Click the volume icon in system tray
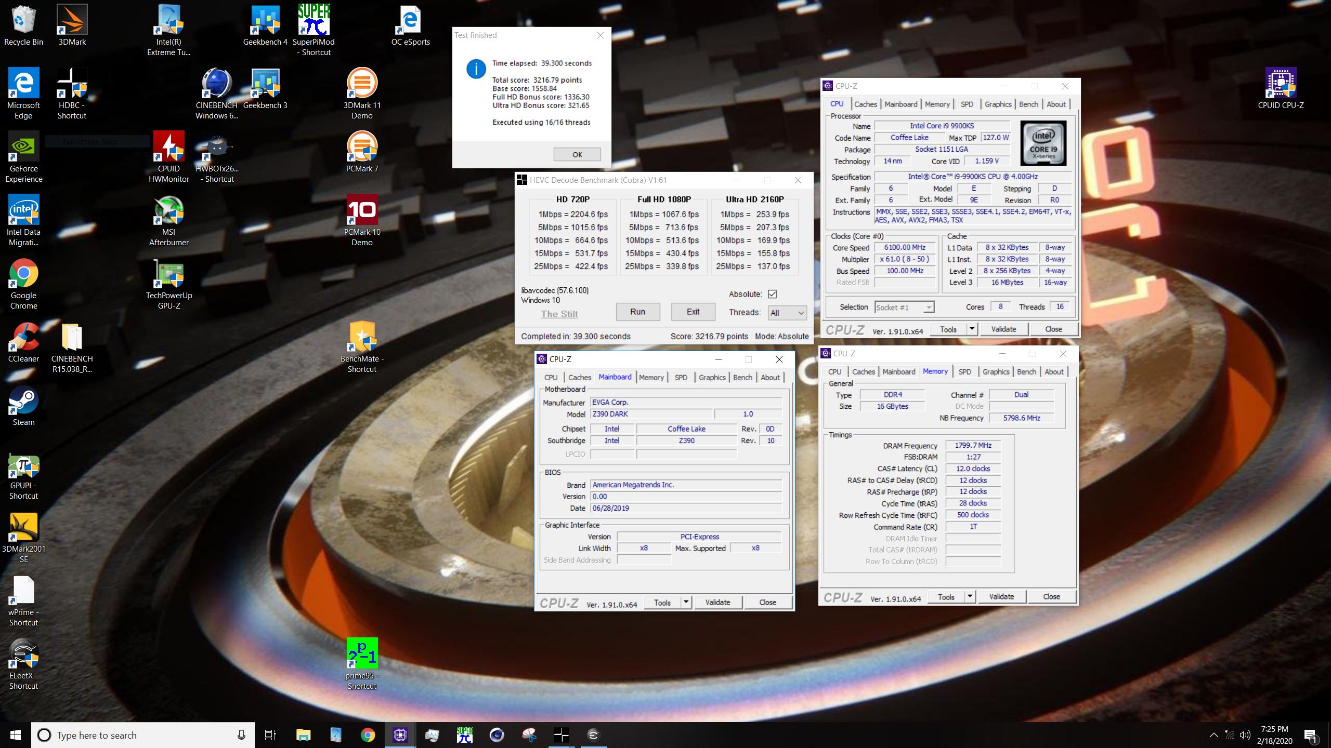This screenshot has height=748, width=1331. pyautogui.click(x=1245, y=735)
